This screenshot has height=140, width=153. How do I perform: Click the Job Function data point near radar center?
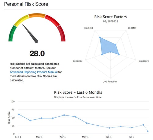tap(110, 52)
